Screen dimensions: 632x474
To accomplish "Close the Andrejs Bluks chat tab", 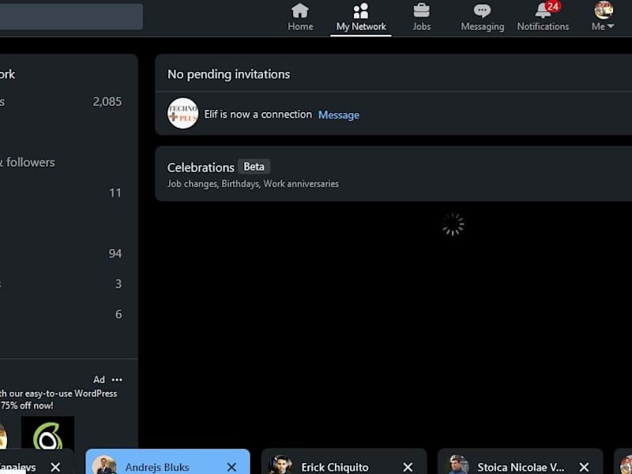I will click(231, 467).
